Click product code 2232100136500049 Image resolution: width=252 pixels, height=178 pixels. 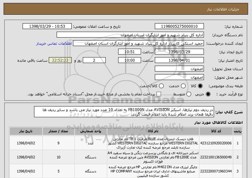[216, 157]
